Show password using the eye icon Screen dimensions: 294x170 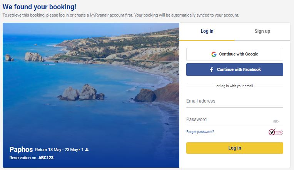pyautogui.click(x=276, y=121)
